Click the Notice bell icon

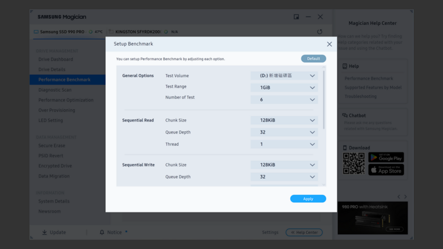(x=102, y=233)
